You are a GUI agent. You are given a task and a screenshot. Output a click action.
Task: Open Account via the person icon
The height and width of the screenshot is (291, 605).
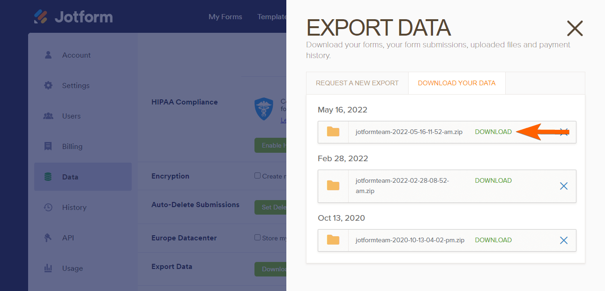(48, 55)
